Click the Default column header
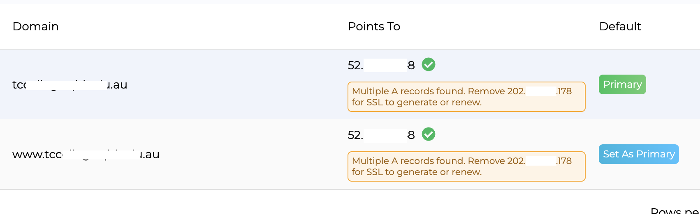The height and width of the screenshot is (214, 700). point(620,27)
